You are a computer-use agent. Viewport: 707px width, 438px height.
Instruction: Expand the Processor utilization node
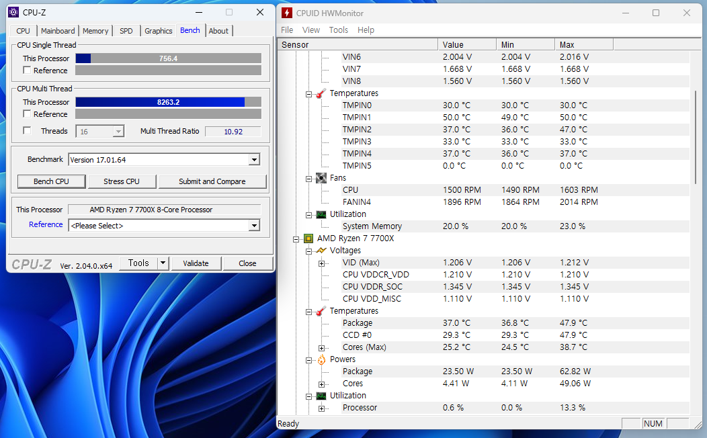pyautogui.click(x=321, y=408)
